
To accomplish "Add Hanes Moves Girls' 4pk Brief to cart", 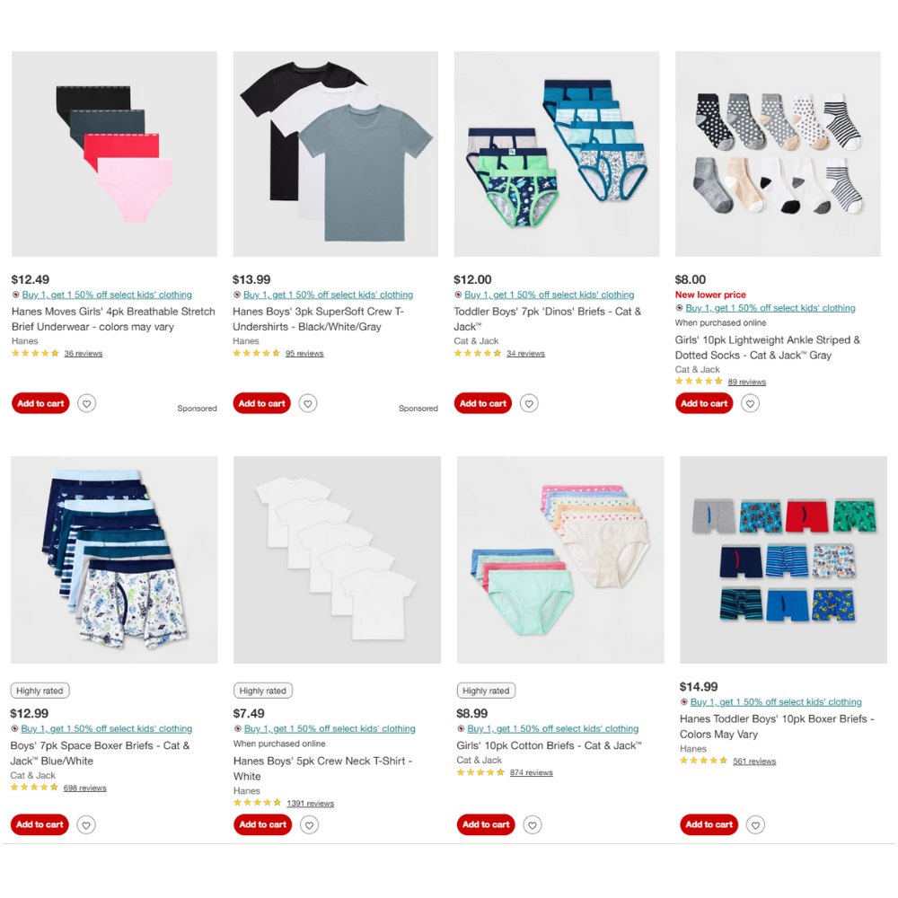I will tap(40, 404).
